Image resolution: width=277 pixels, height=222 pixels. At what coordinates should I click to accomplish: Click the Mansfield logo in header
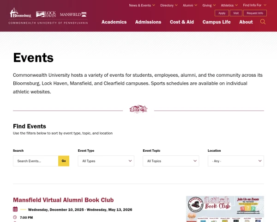[73, 14]
